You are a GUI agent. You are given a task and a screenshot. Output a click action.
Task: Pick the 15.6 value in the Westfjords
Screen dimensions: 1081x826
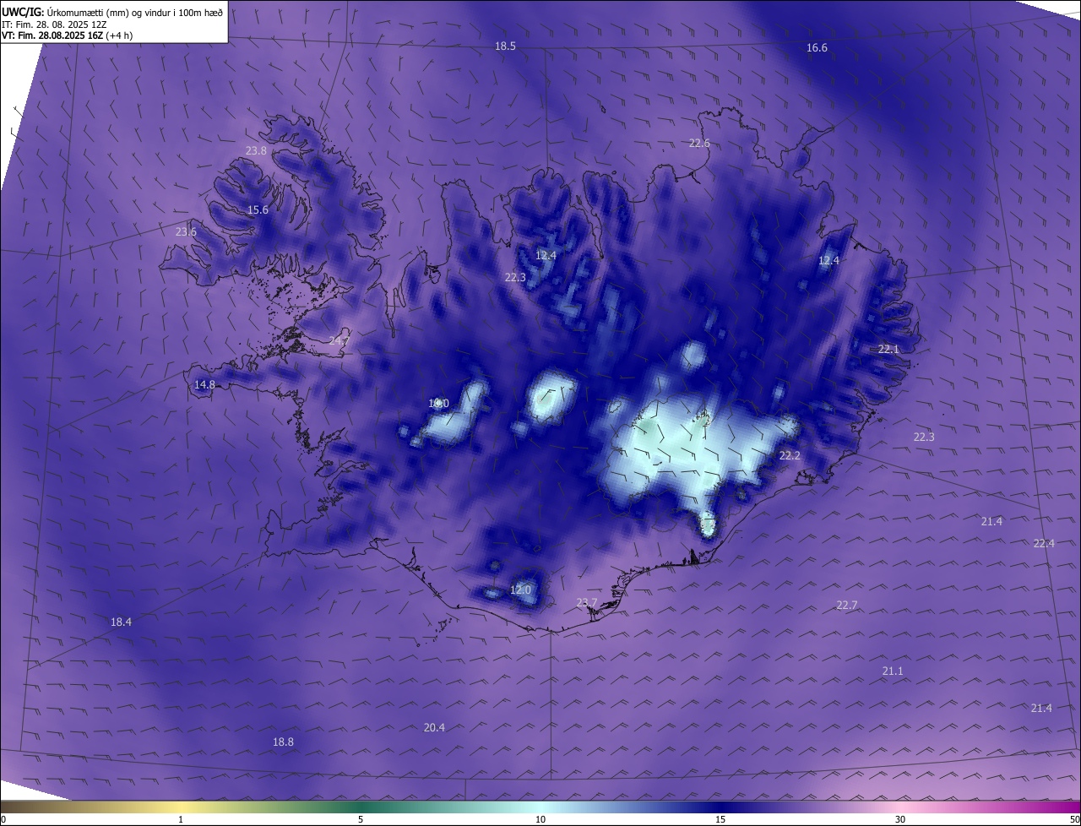click(x=258, y=210)
